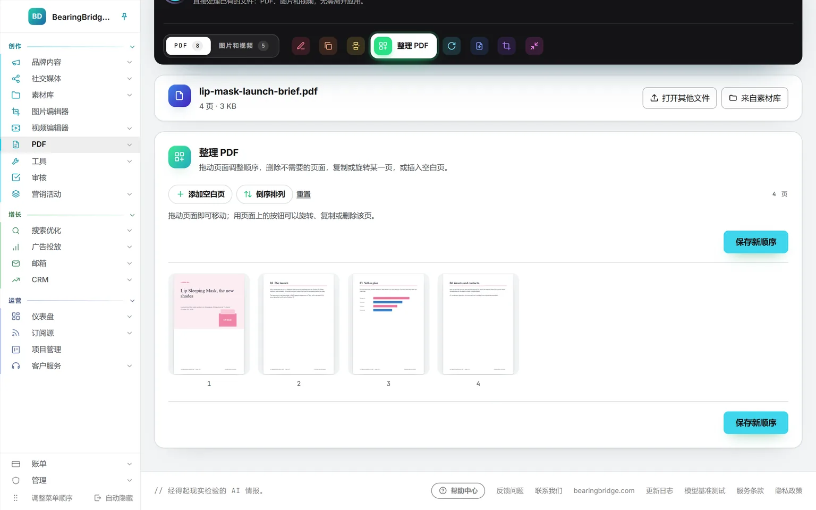Viewport: 816px width, 510px height.
Task: Click the 添加空白页 button
Action: point(200,194)
